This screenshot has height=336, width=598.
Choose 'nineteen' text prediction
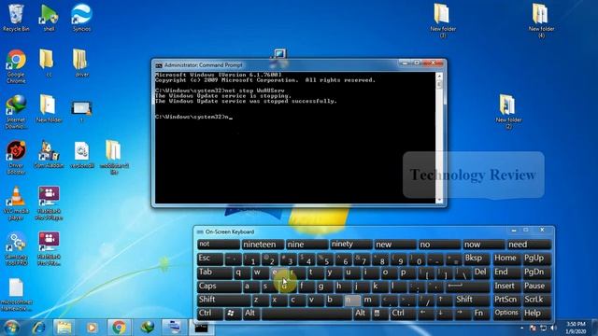point(263,245)
